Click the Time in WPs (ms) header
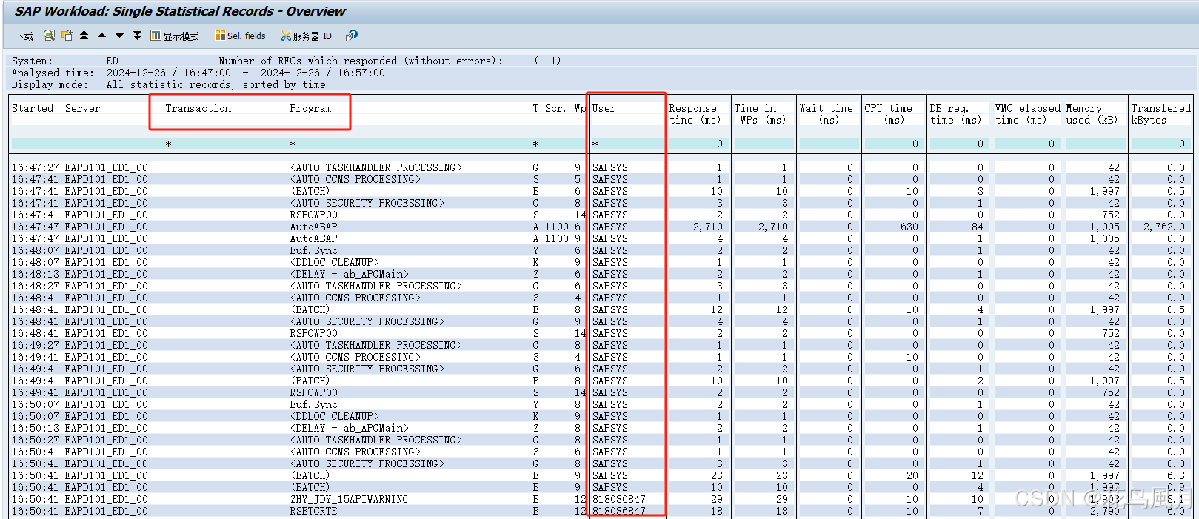The image size is (1199, 519). tap(760, 114)
